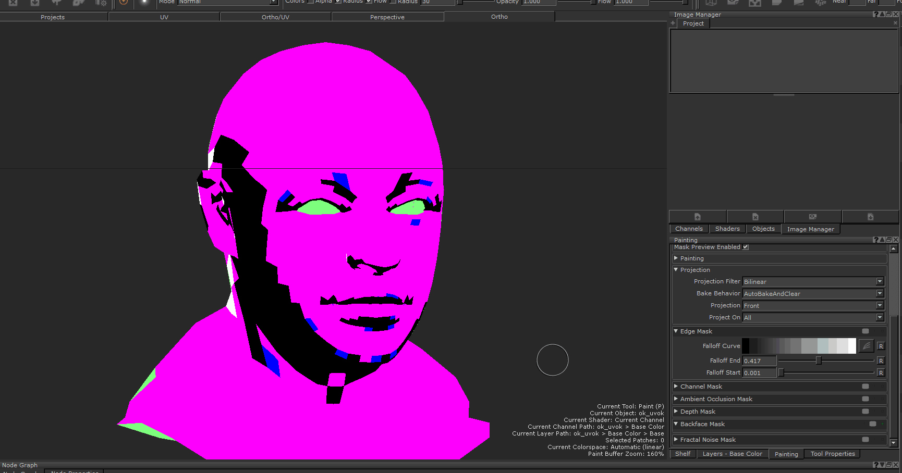The width and height of the screenshot is (902, 473).
Task: Click the import image icon in Image Manager
Action: tap(698, 217)
